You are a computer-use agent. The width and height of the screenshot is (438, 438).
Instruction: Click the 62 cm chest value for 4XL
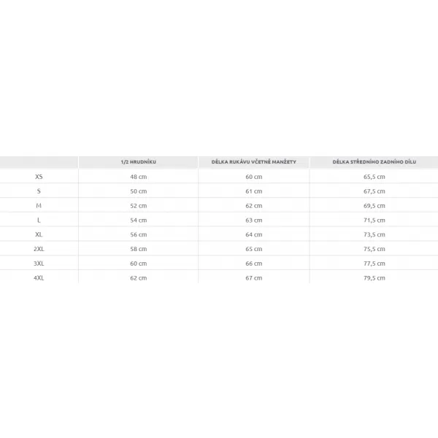[138, 278]
